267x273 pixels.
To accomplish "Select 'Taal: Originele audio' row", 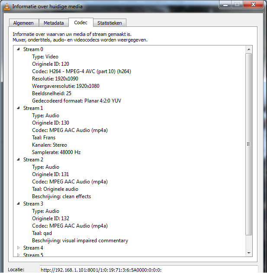I will click(x=55, y=189).
